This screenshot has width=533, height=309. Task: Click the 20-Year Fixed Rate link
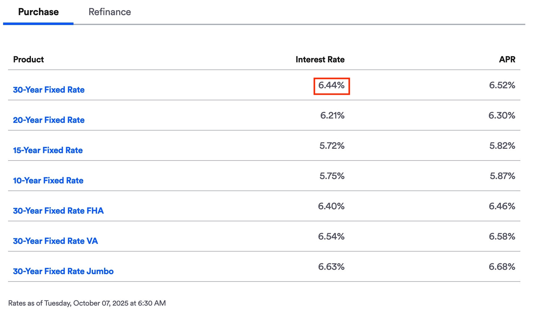click(x=49, y=120)
